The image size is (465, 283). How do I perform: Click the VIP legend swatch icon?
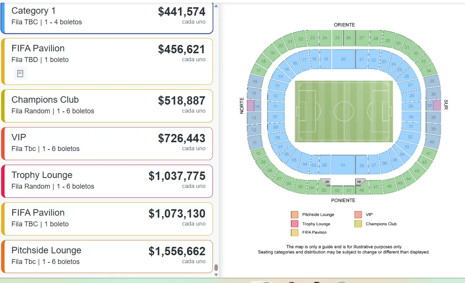coord(358,214)
